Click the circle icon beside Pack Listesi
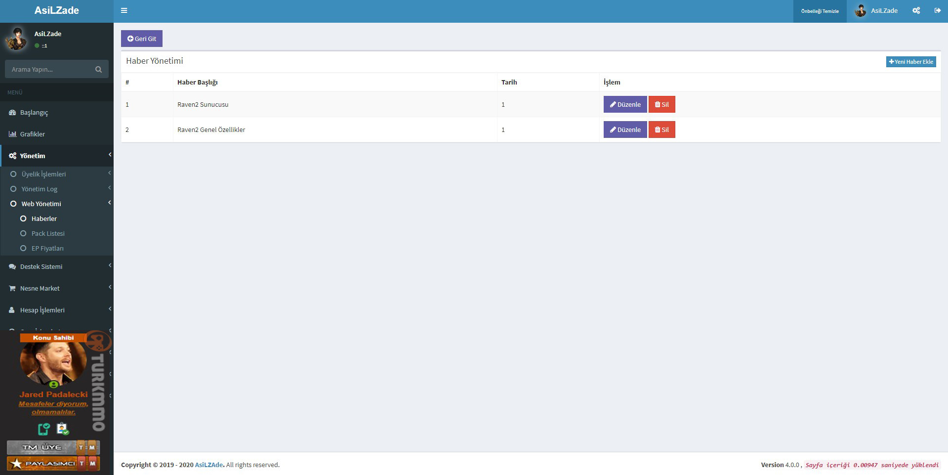 click(23, 233)
